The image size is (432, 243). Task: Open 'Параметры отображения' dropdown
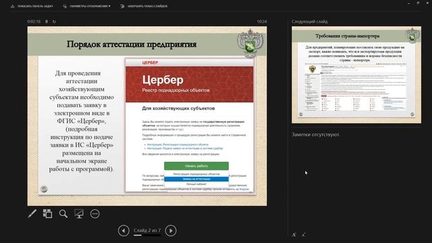[87, 6]
